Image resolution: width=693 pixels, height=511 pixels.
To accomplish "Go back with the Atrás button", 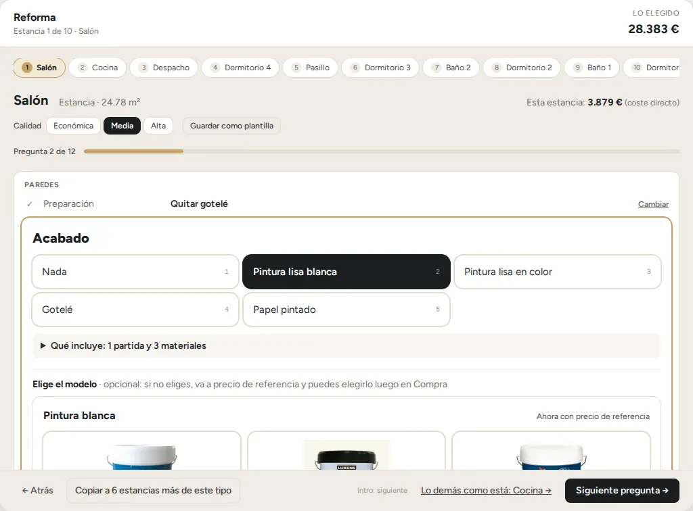I will pyautogui.click(x=38, y=490).
